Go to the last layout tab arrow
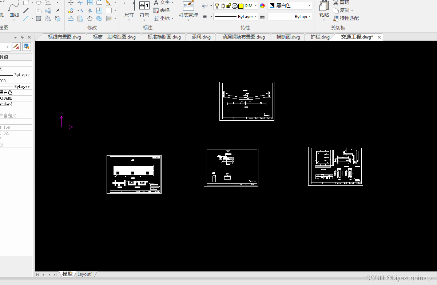The width and height of the screenshot is (437, 285). [55, 274]
